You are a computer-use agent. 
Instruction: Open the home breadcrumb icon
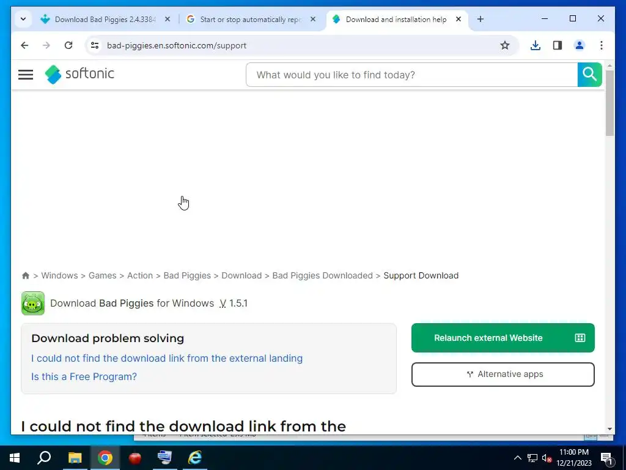tap(26, 276)
